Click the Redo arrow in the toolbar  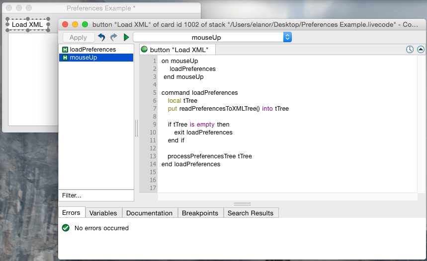[x=114, y=37]
